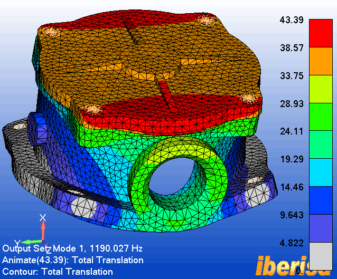Viewport: 337px width, 279px height.
Task: Click the gray legend color band
Action: (x=321, y=256)
